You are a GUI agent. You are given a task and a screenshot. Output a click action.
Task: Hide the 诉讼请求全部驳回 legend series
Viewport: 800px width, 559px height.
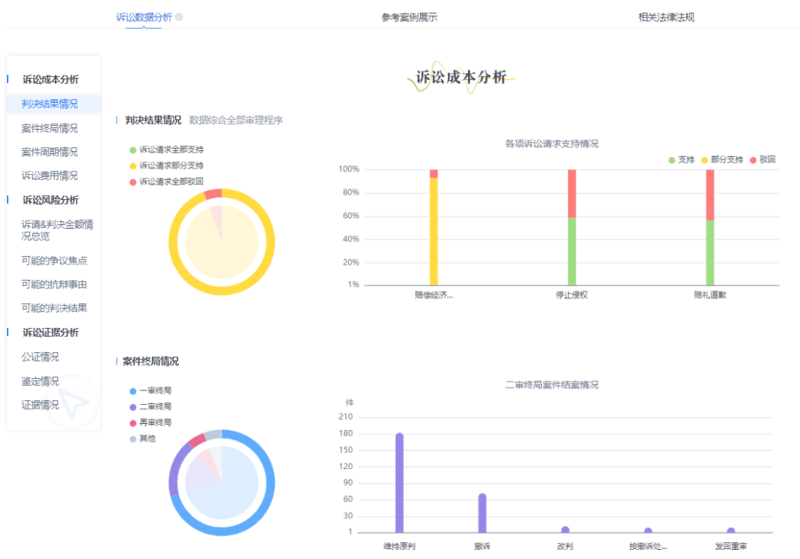coord(166,182)
